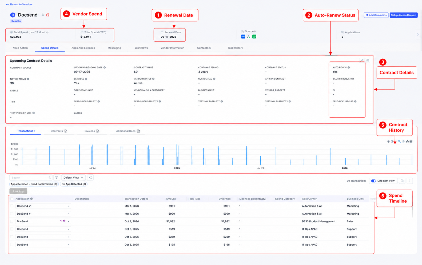
Task: Check the box for the $990 DocSend +1 row
Action: tap(12, 214)
